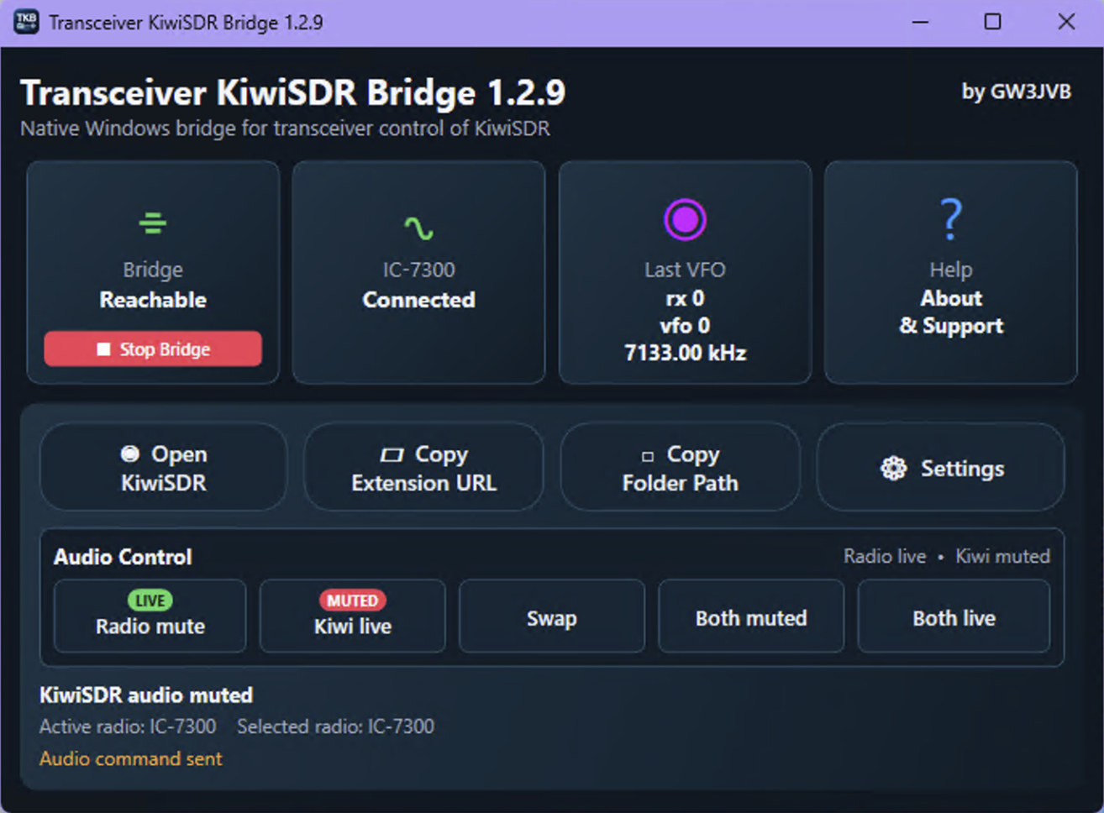1104x813 pixels.
Task: Minimize the Transceiver KiwiSDR Bridge window
Action: pyautogui.click(x=920, y=22)
